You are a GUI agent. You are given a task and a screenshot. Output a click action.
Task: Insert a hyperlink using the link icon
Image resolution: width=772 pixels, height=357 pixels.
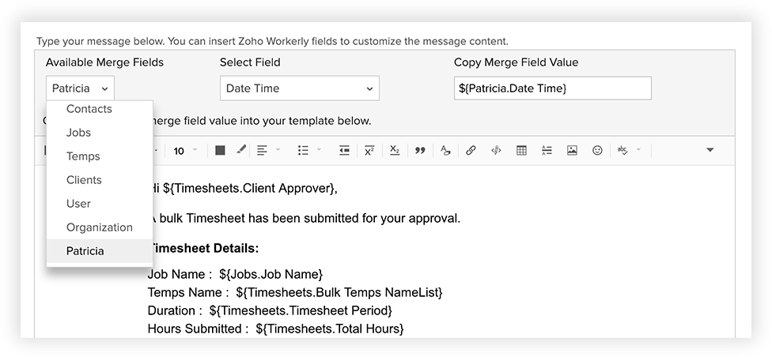click(x=471, y=151)
